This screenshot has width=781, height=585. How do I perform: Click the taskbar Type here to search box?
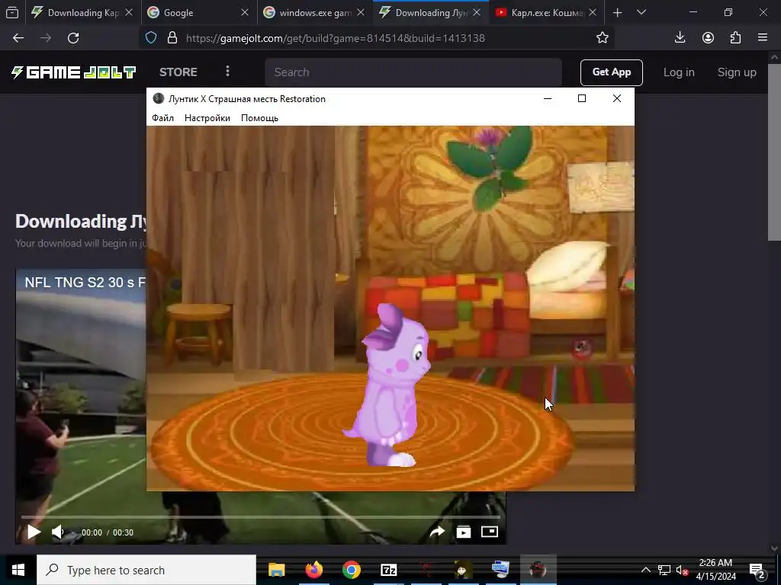(146, 570)
